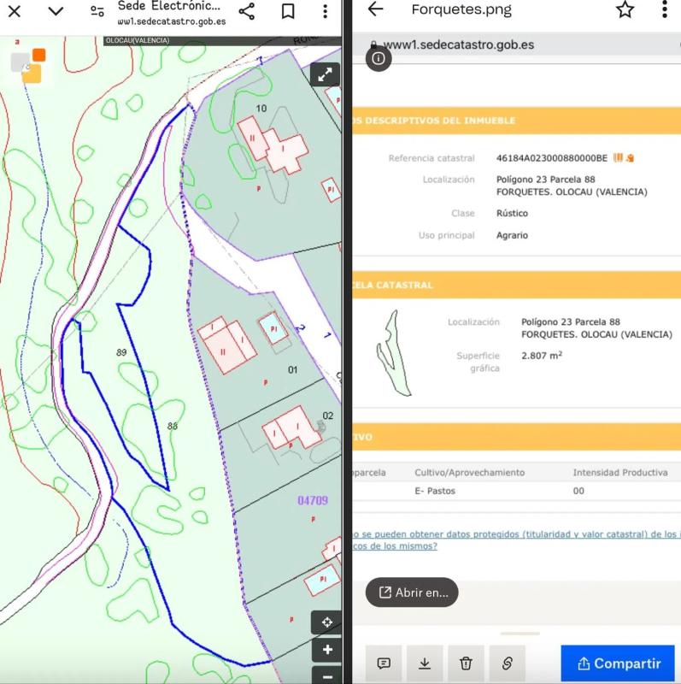Screen dimensions: 681x684
Task: Copy the file link with the chain icon
Action: point(507,663)
